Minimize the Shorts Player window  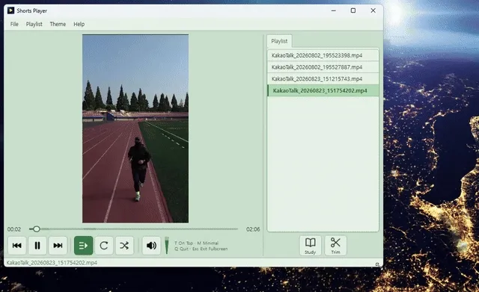(x=334, y=10)
